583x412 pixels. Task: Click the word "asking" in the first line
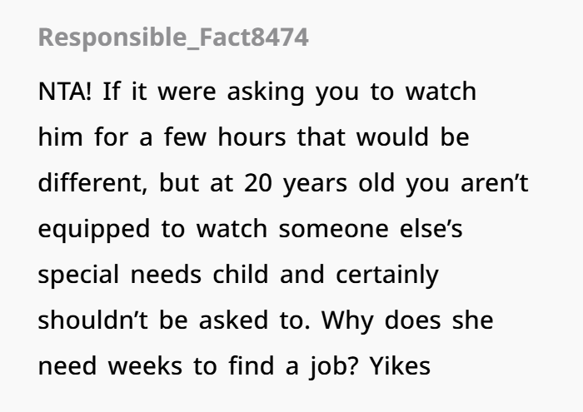(x=266, y=93)
